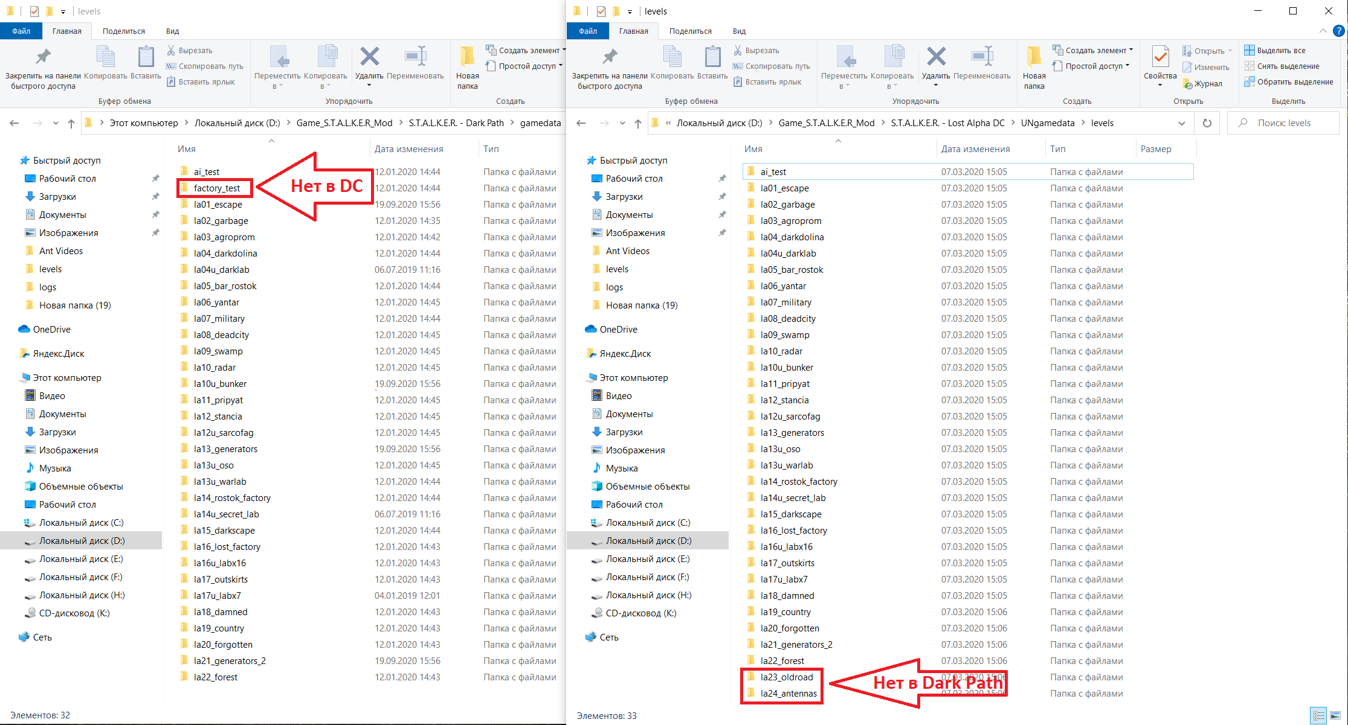Viewport: 1348px width, 725px height.
Task: Click Game_S.T.A.L.K.E.R_Mod breadcrumb in left window
Action: click(x=344, y=123)
